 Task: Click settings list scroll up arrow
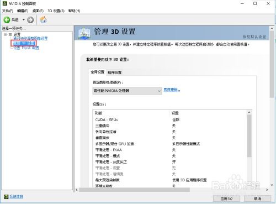point(249,112)
